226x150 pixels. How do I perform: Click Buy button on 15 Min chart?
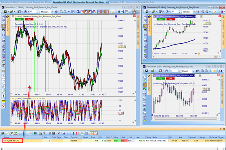19,19
